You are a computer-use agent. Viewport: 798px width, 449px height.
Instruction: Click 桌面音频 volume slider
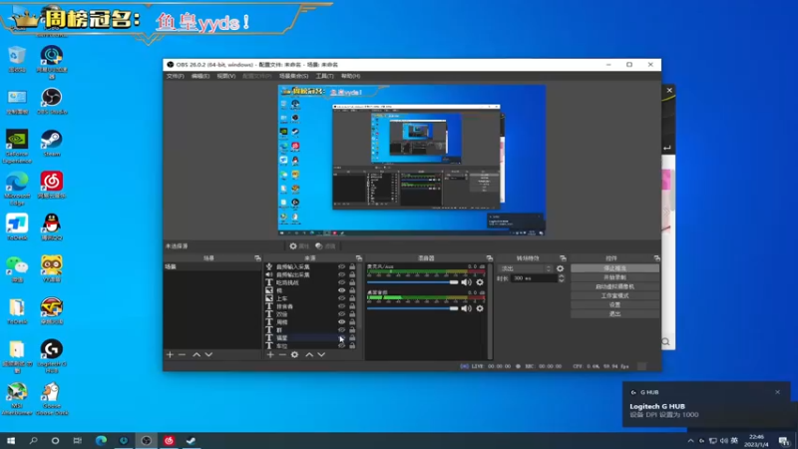[x=412, y=308]
